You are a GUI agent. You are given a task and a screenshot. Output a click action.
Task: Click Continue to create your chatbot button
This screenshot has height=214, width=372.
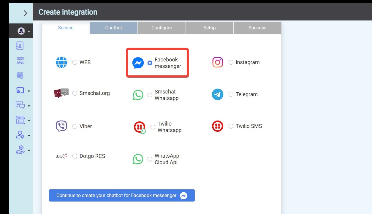(x=122, y=196)
